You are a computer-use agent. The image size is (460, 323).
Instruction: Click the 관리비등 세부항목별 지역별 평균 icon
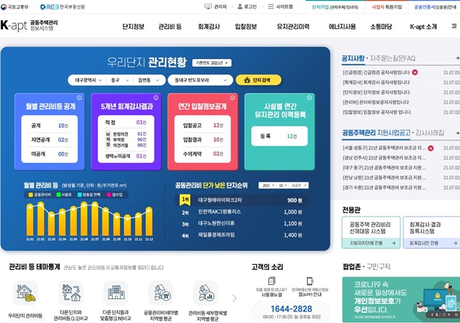pos(206,292)
